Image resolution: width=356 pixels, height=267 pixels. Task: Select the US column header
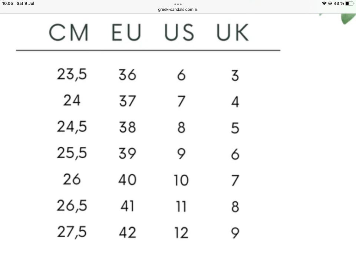[x=179, y=33]
